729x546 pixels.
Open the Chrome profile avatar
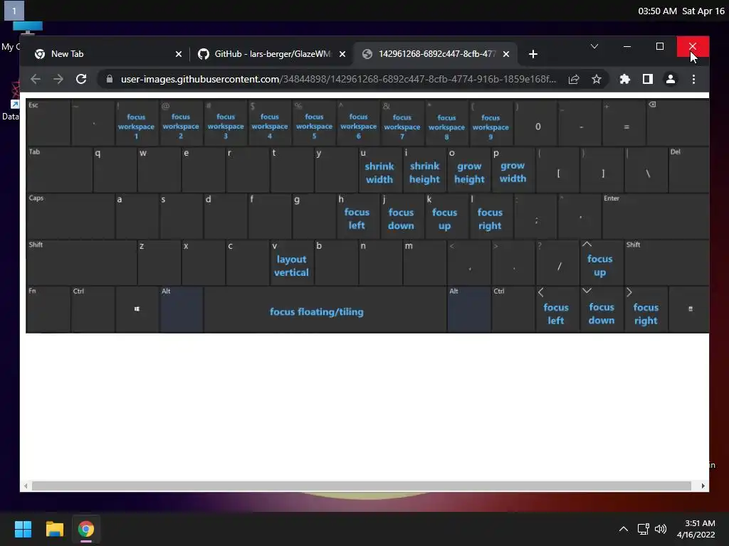pos(671,80)
